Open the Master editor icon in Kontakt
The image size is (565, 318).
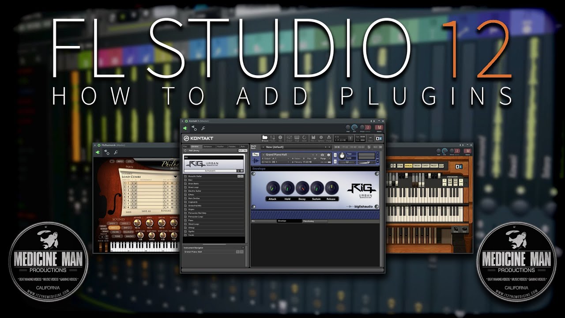(x=272, y=137)
